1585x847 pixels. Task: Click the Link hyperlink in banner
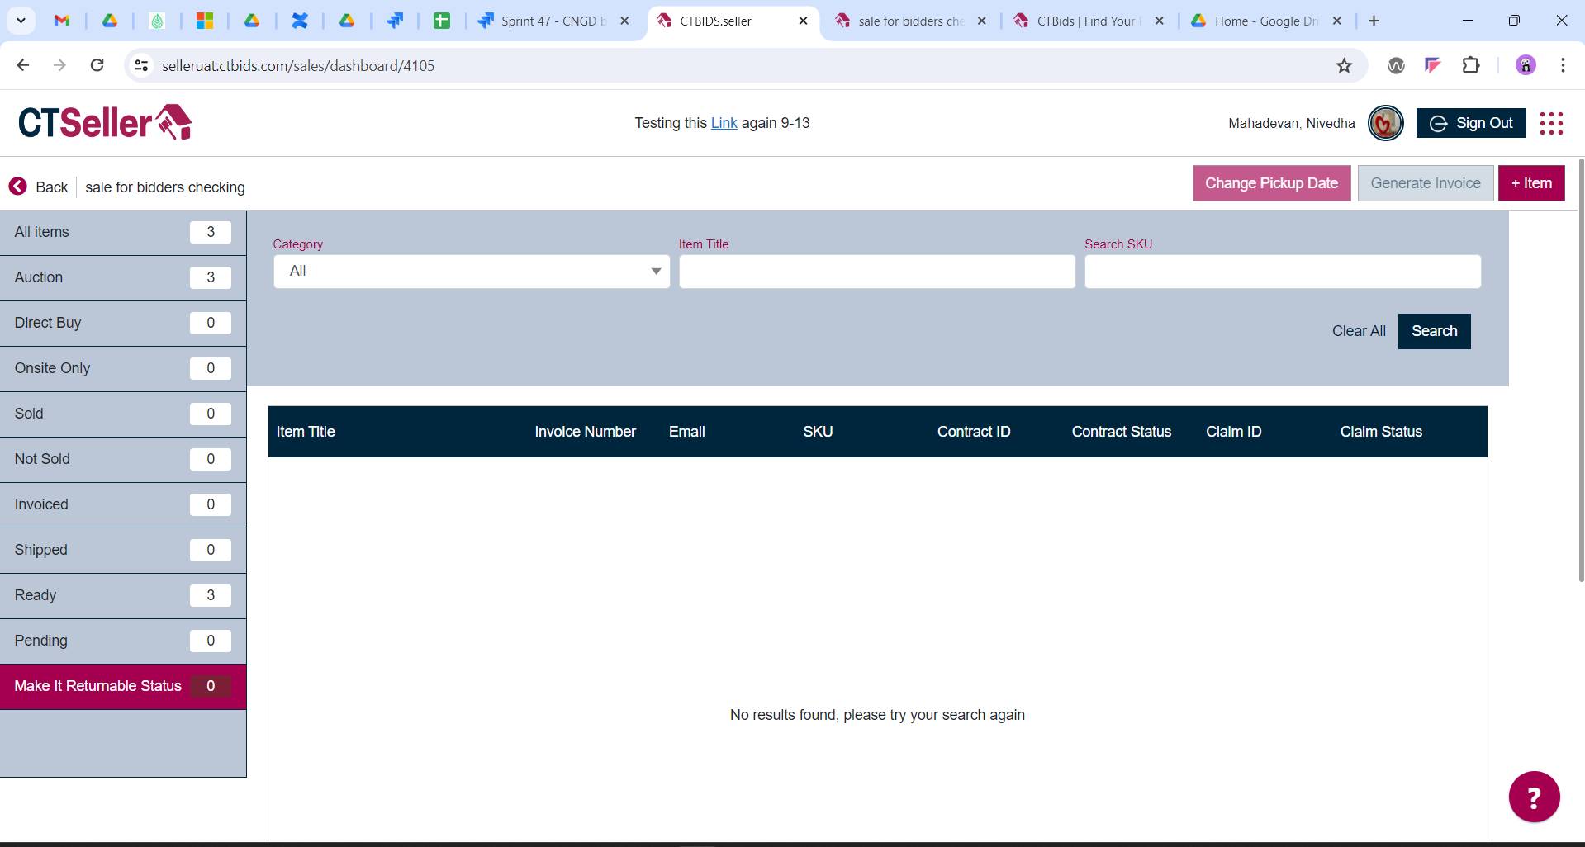pyautogui.click(x=724, y=123)
